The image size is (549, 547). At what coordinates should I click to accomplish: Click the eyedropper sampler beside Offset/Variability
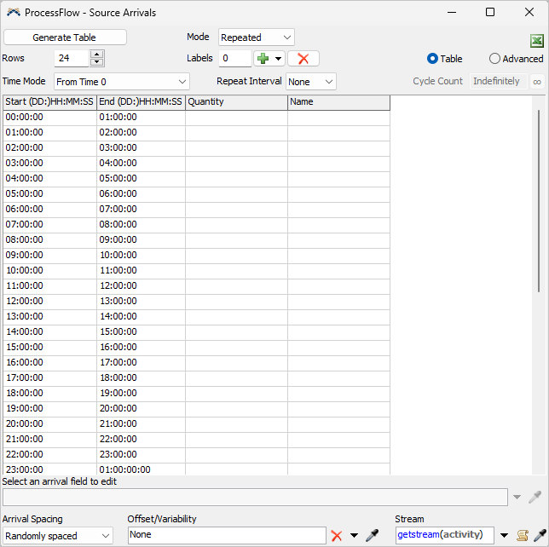(372, 535)
